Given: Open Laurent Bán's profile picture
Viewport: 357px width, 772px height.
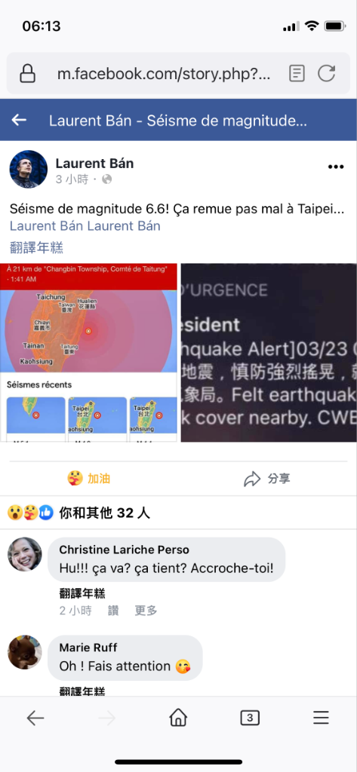Looking at the screenshot, I should point(29,169).
